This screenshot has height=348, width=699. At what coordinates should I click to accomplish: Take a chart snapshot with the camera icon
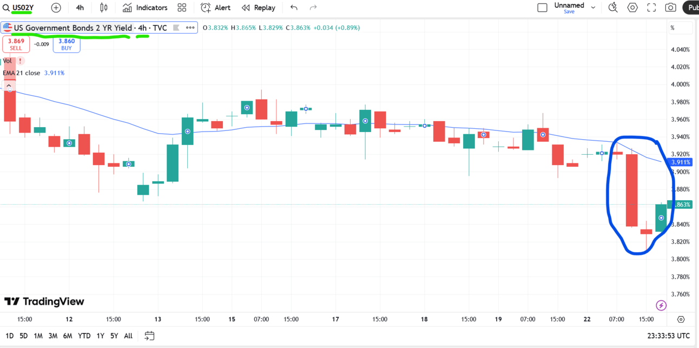pyautogui.click(x=671, y=8)
